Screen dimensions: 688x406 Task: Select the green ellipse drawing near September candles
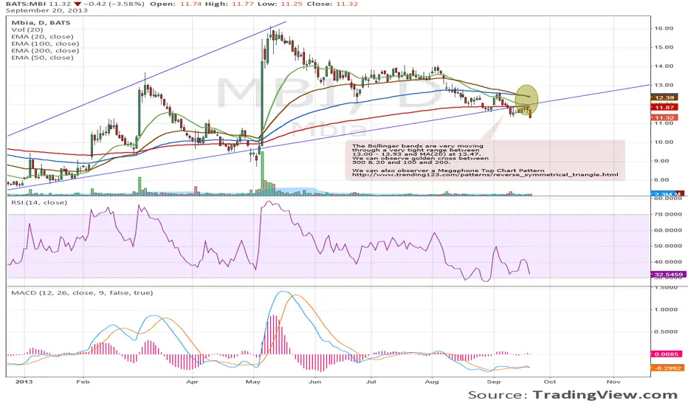coord(526,100)
